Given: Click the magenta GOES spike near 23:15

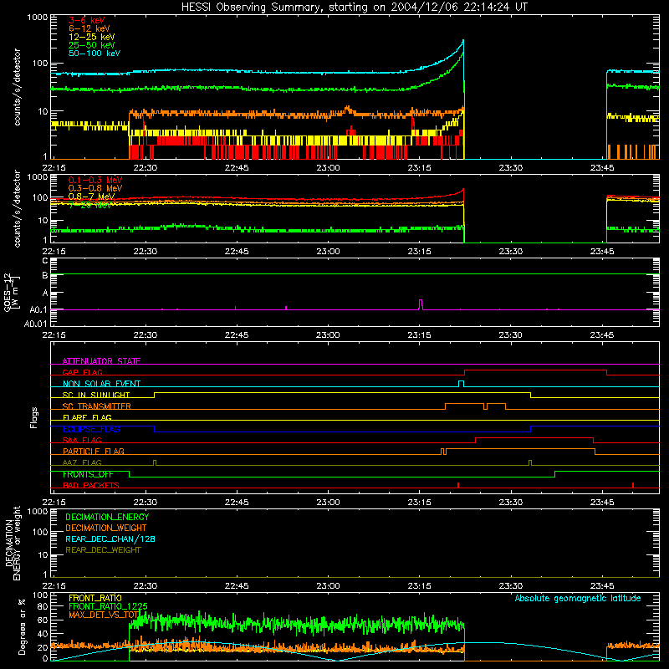Looking at the screenshot, I should (x=421, y=304).
